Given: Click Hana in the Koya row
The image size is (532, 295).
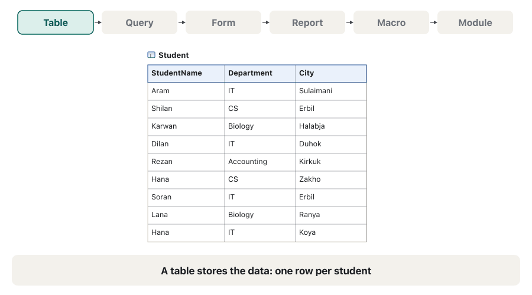Looking at the screenshot, I should [x=186, y=232].
